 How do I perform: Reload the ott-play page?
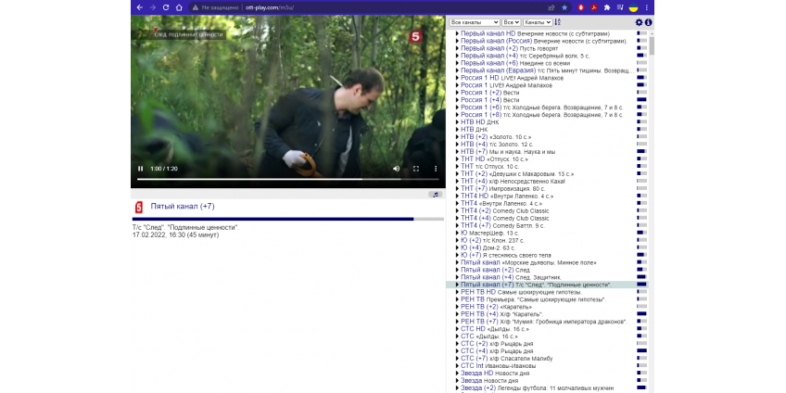tap(166, 7)
